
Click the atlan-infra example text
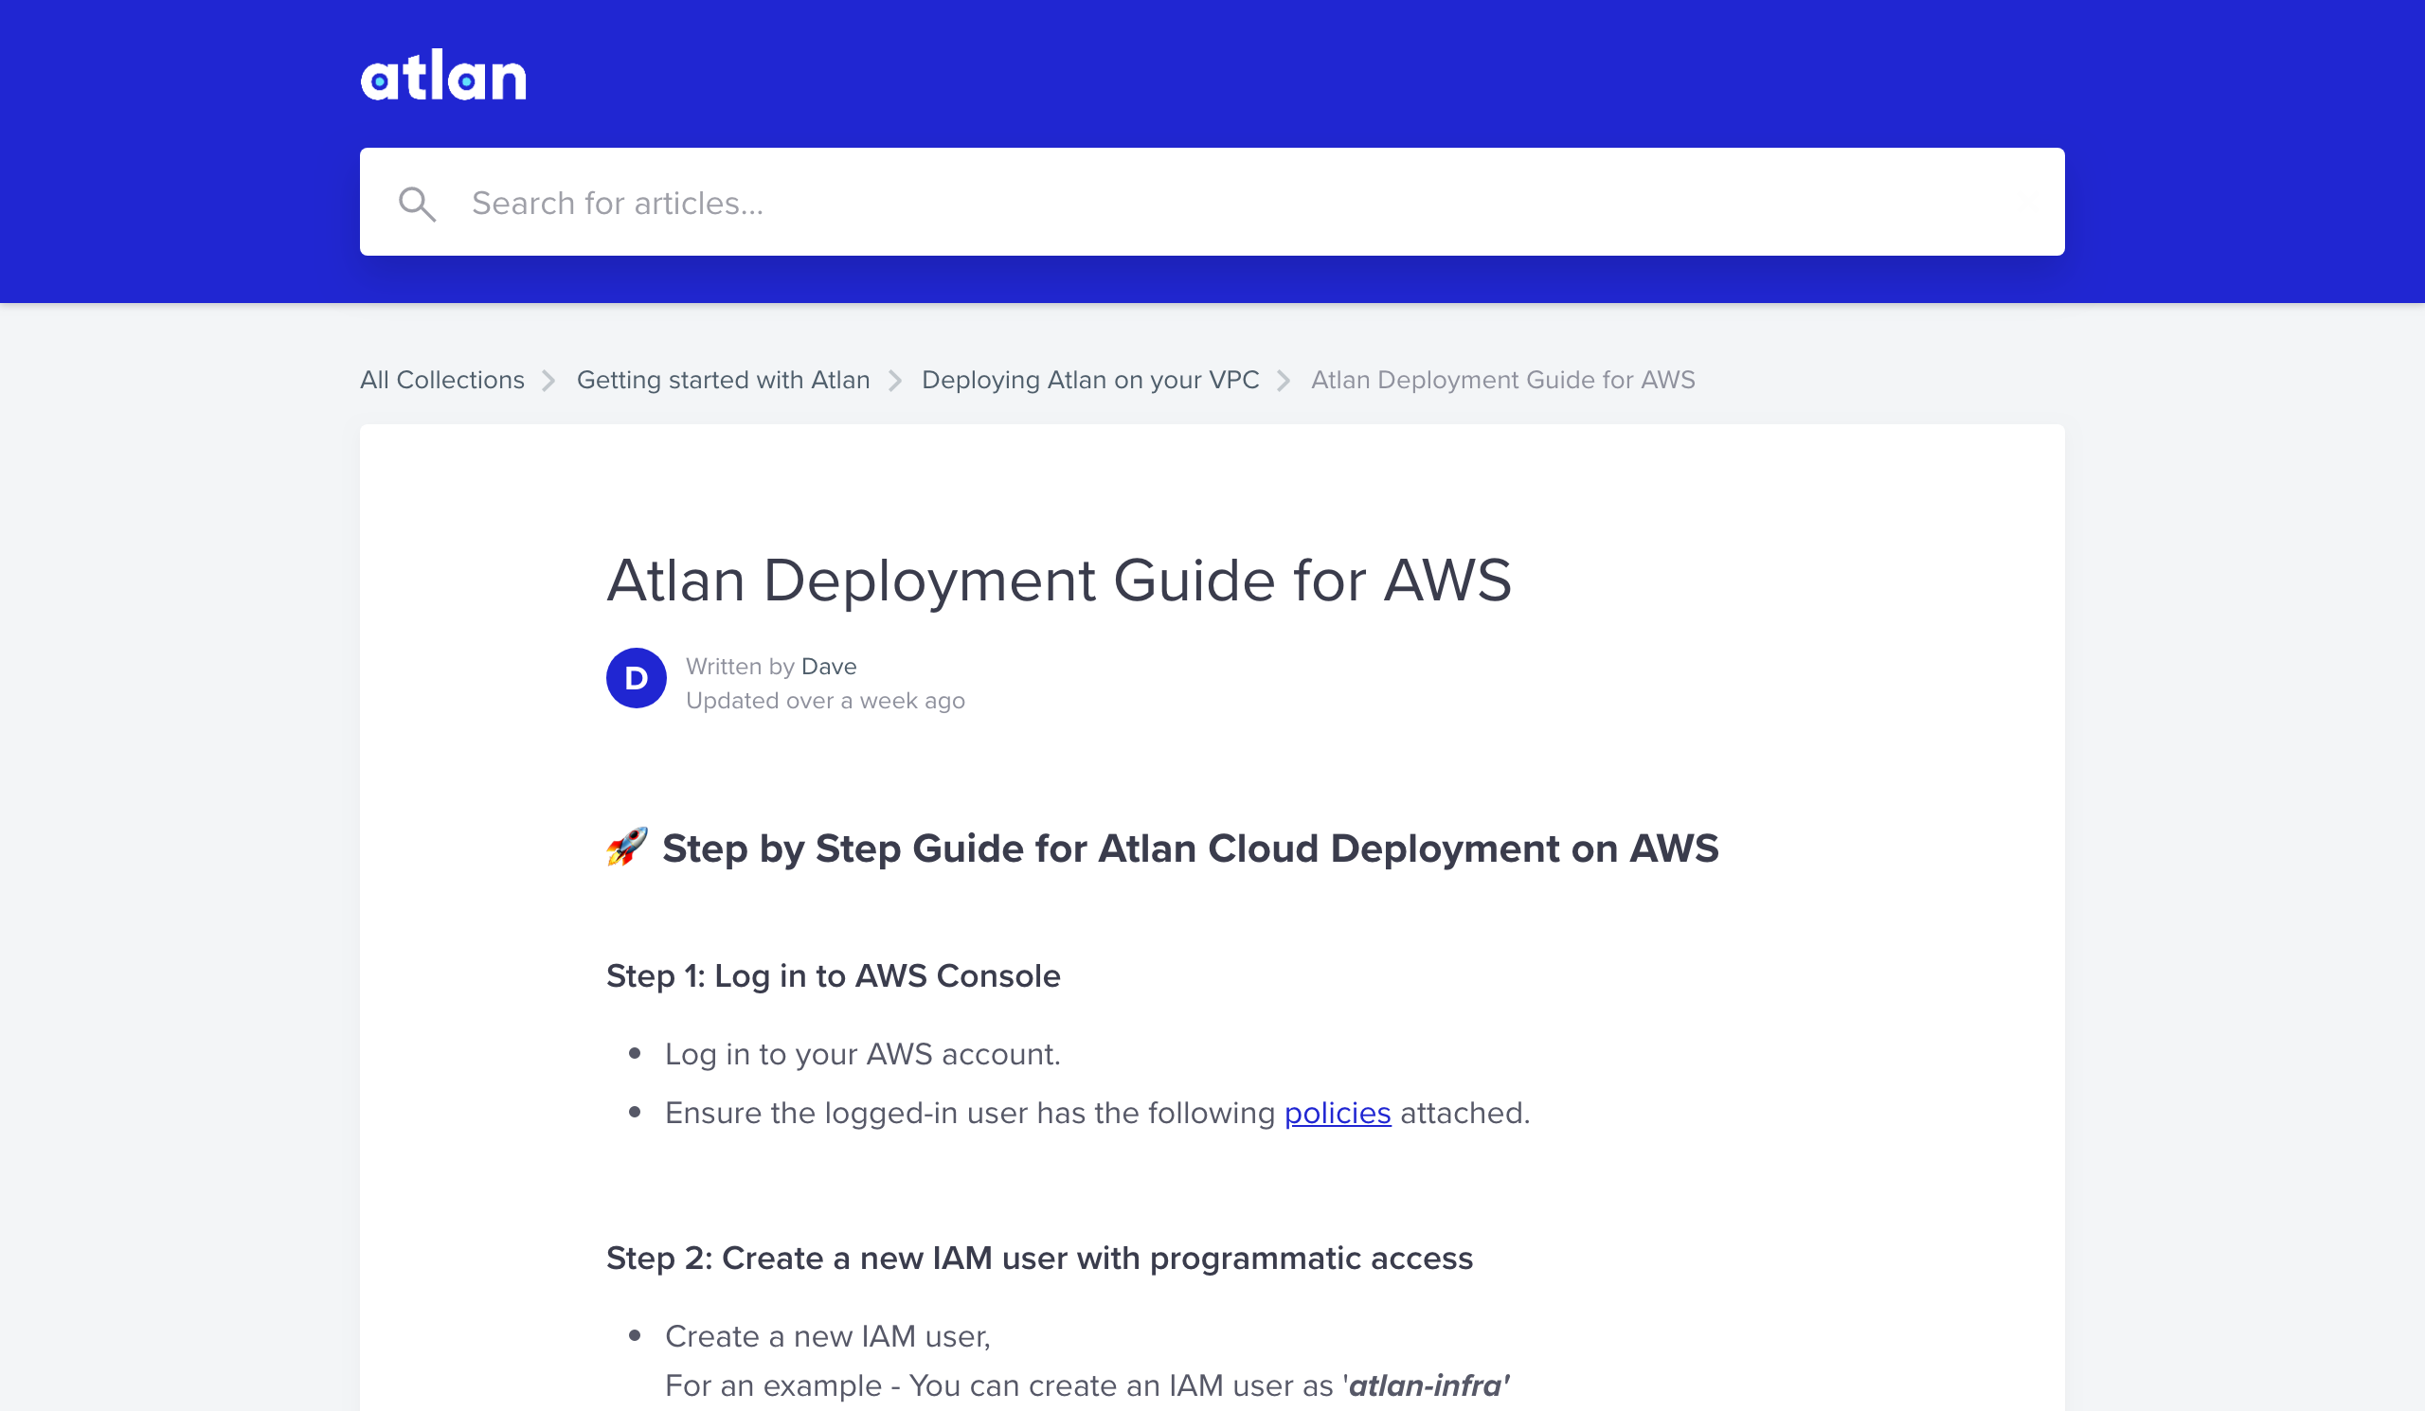(x=1428, y=1385)
